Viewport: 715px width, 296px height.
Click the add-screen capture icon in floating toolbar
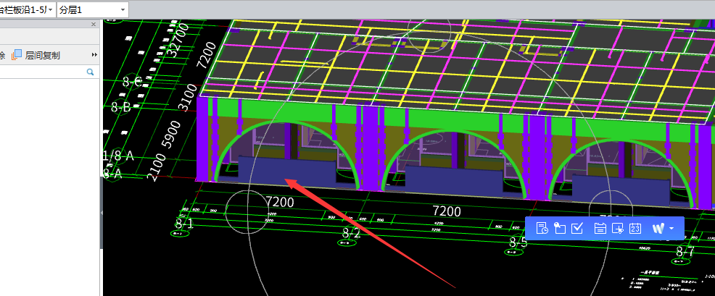[617, 228]
